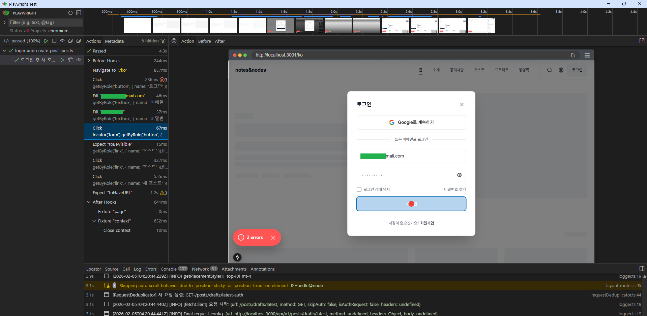Stop the running tests
Screen dimensions: 647x316
pyautogui.click(x=54, y=41)
